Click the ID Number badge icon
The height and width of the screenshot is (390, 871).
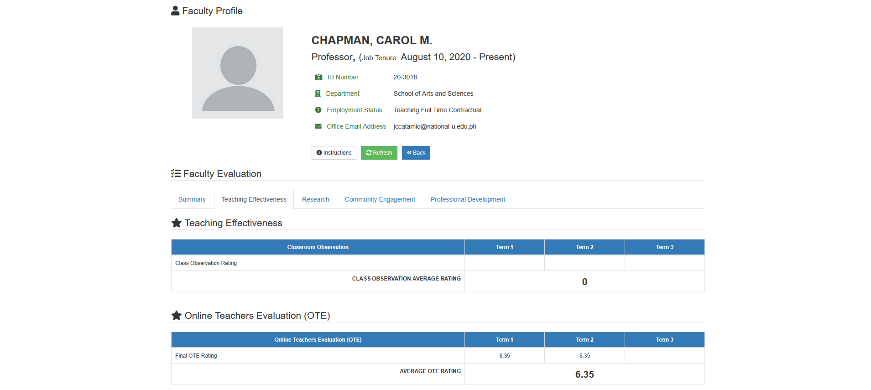click(318, 77)
